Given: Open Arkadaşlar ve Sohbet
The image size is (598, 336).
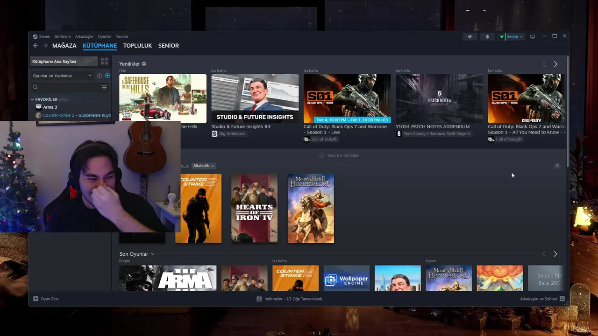Looking at the screenshot, I should [x=542, y=299].
